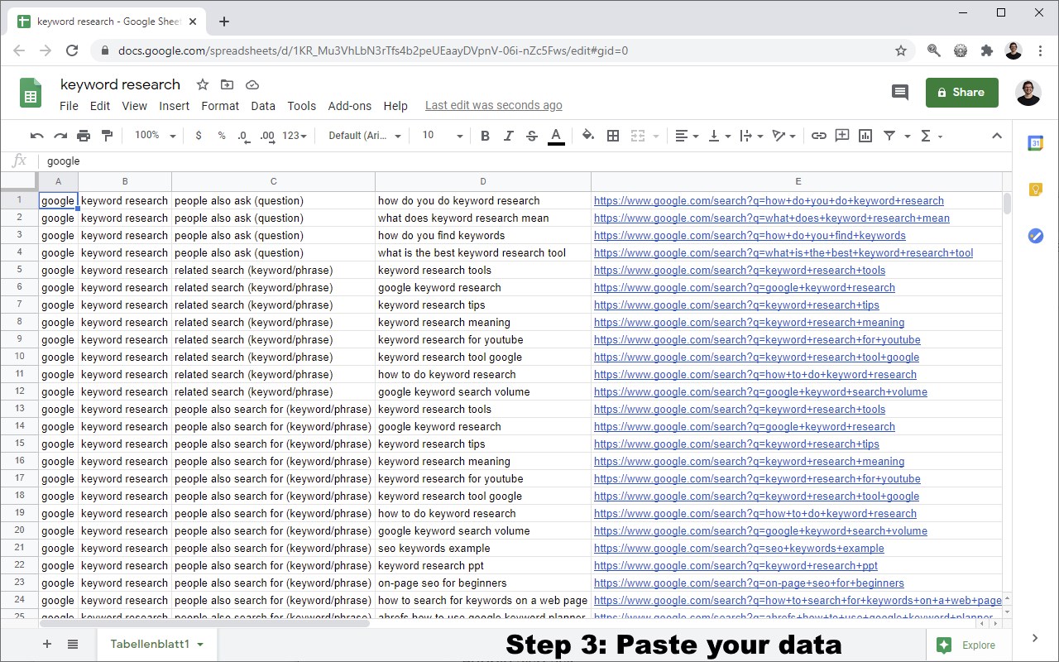Open the text color picker

tap(556, 136)
